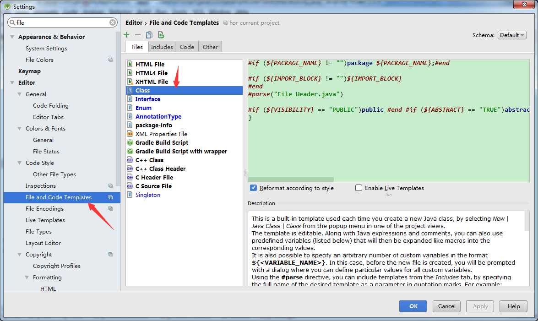The width and height of the screenshot is (538, 321).
Task: Remove template with minus icon
Action: click(137, 35)
